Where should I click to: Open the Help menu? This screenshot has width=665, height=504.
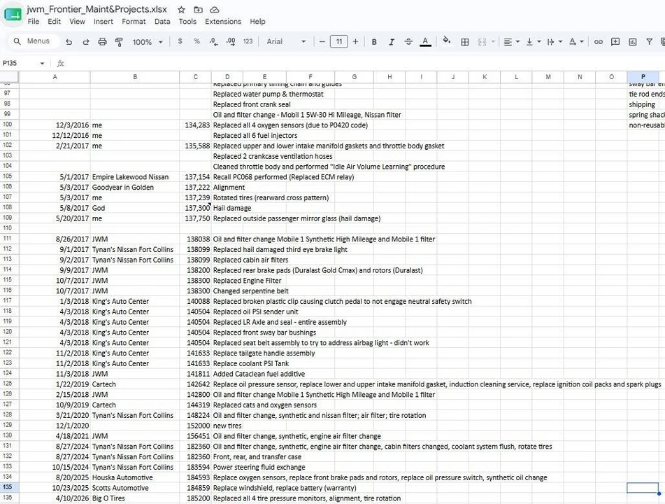click(257, 21)
